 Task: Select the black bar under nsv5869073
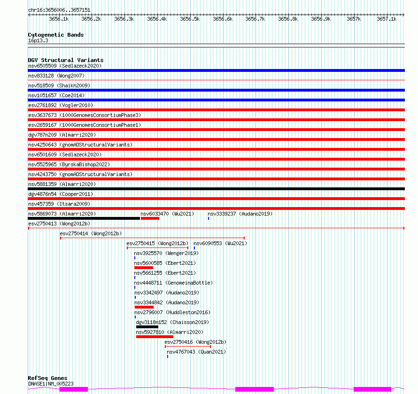[84, 218]
